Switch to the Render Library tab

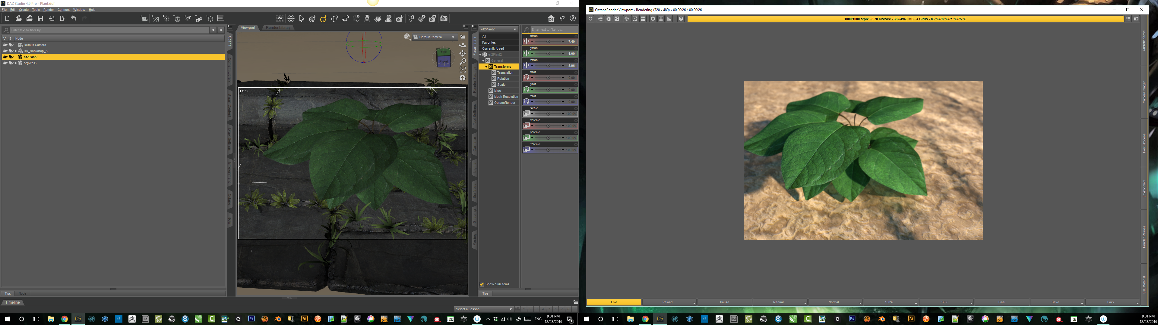[278, 28]
